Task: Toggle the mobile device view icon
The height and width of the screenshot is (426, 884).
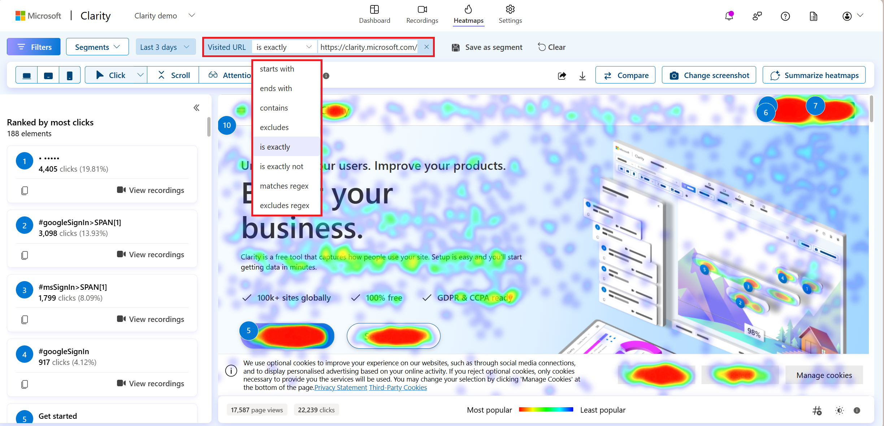Action: (70, 74)
